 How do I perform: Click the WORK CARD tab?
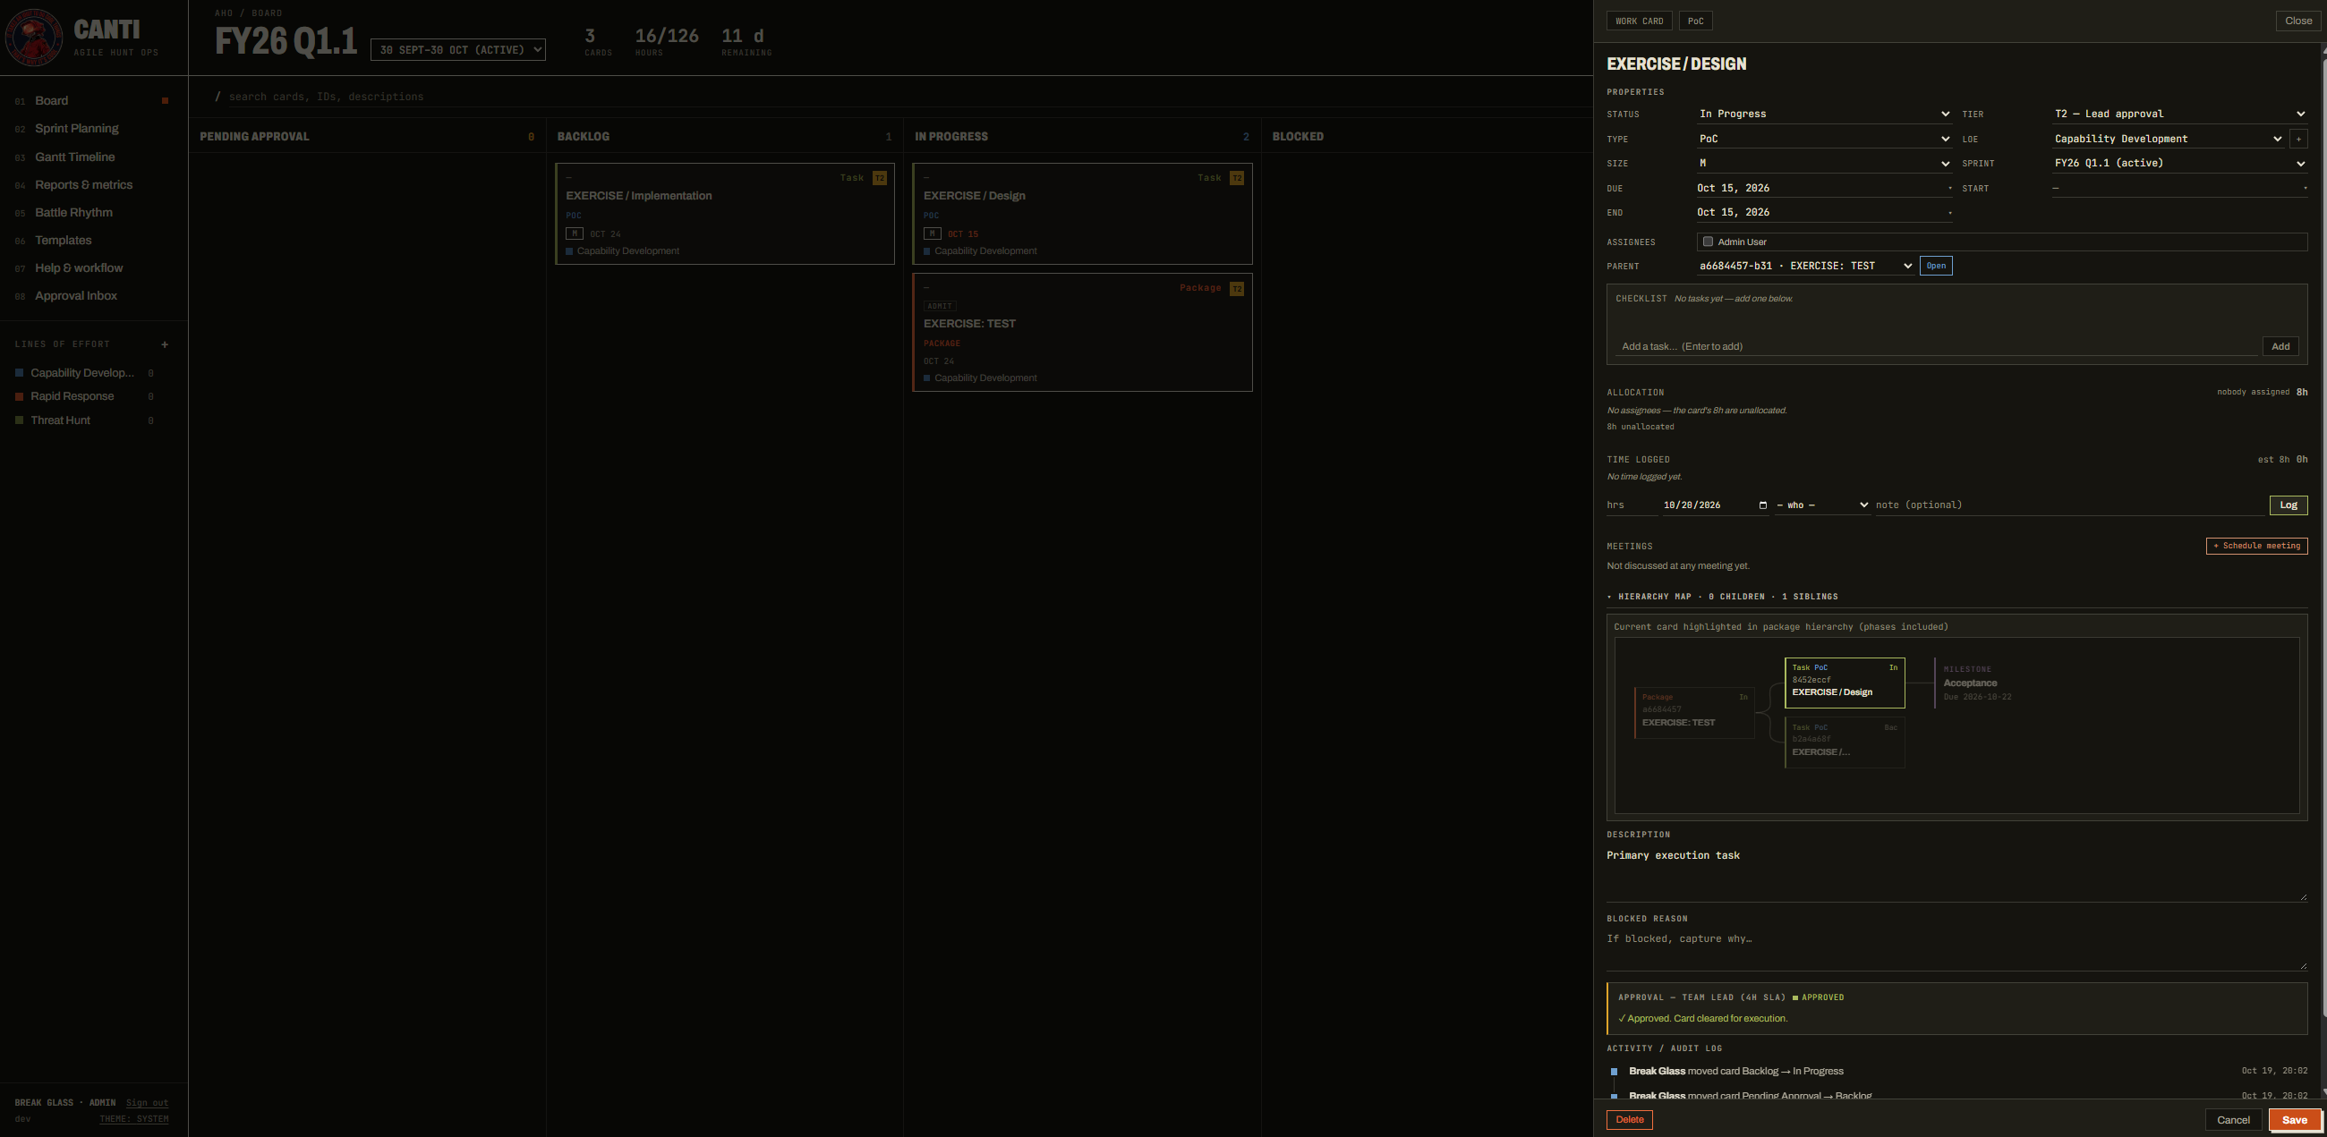tap(1639, 21)
